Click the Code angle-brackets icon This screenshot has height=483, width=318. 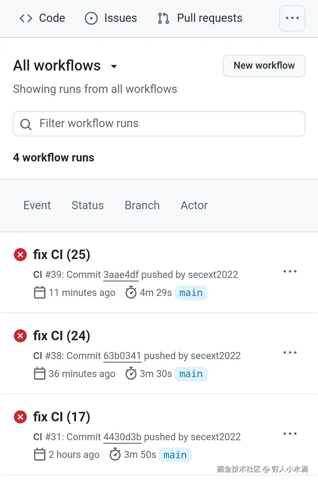tap(26, 18)
